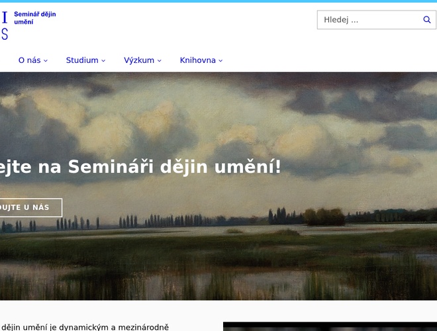Click the blue IS logo
The width and height of the screenshot is (437, 331).
coord(5,26)
